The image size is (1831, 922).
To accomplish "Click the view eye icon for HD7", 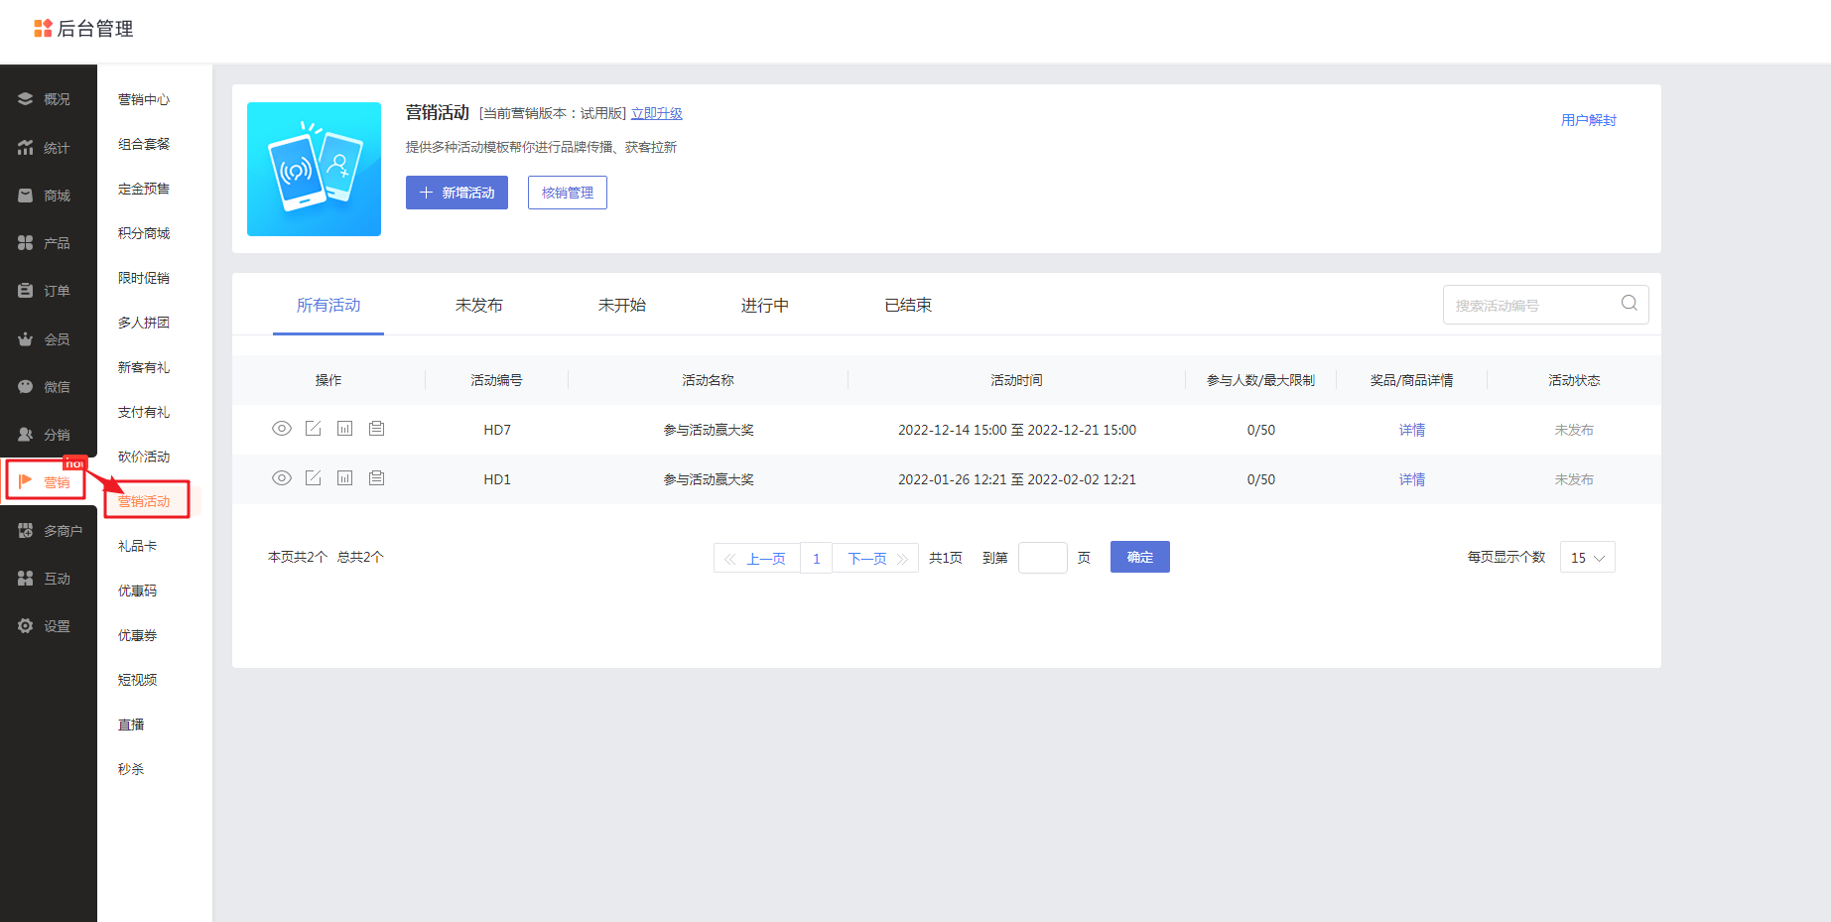I will tap(282, 429).
